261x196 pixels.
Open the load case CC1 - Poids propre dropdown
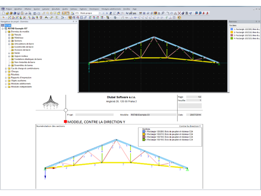[100, 13]
